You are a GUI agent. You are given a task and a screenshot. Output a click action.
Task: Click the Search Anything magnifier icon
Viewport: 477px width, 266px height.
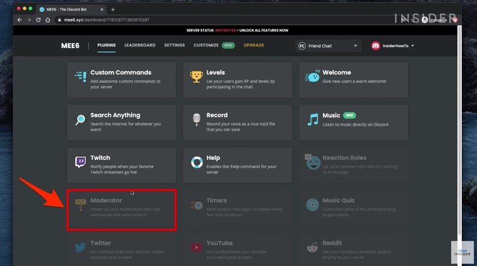[x=80, y=119]
